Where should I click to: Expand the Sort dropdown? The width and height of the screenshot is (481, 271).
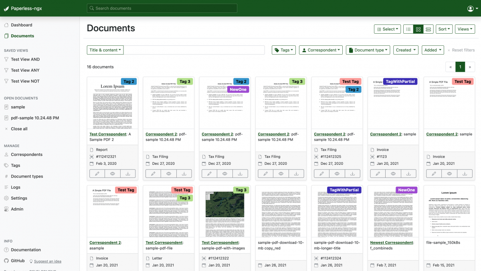pyautogui.click(x=444, y=29)
